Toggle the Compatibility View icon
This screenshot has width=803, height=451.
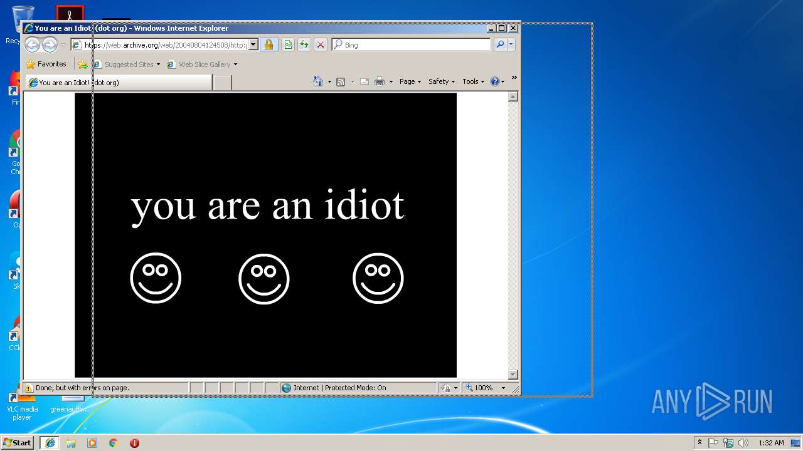(x=287, y=44)
